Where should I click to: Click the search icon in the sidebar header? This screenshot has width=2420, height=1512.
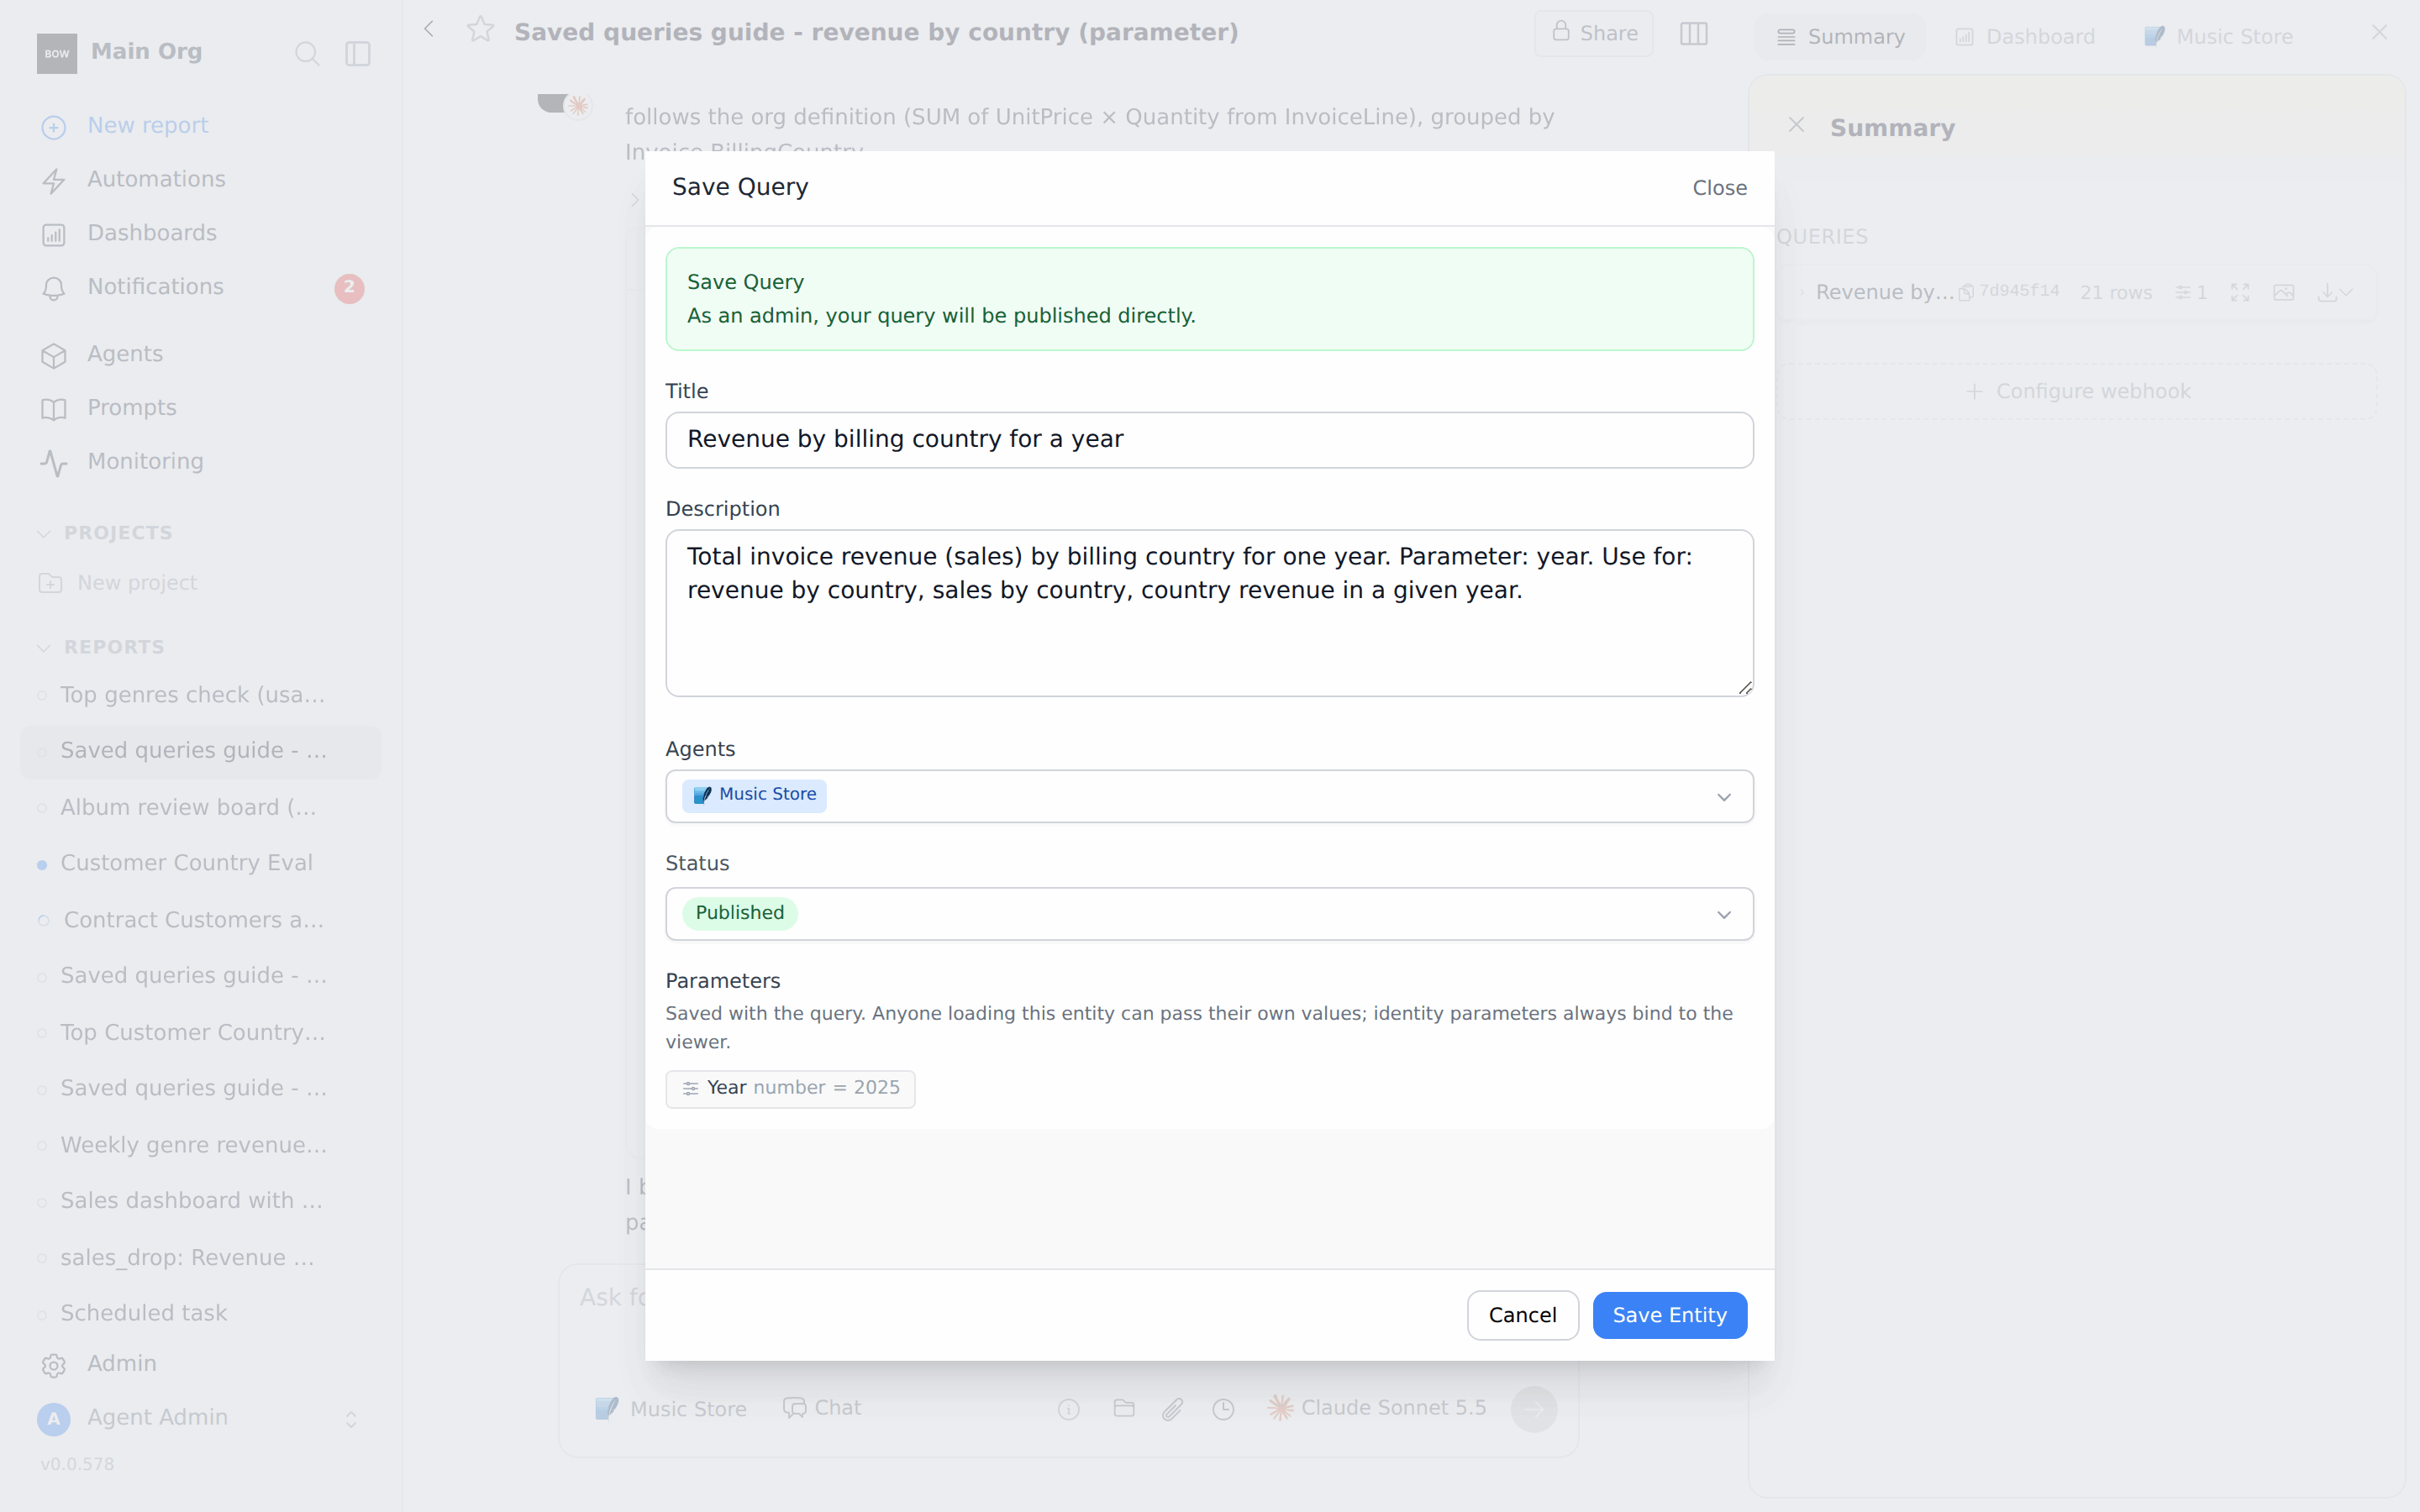(307, 53)
